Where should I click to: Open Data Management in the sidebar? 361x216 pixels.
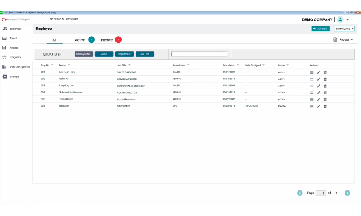[19, 67]
